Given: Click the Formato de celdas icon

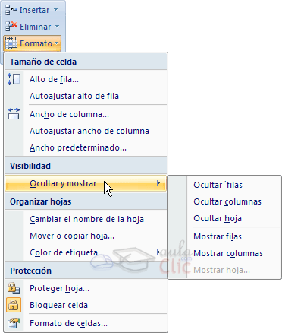Looking at the screenshot, I should pos(14,323).
